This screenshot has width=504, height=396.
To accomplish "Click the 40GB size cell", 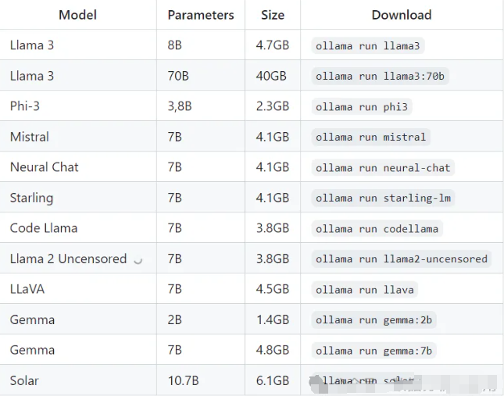I will point(271,76).
